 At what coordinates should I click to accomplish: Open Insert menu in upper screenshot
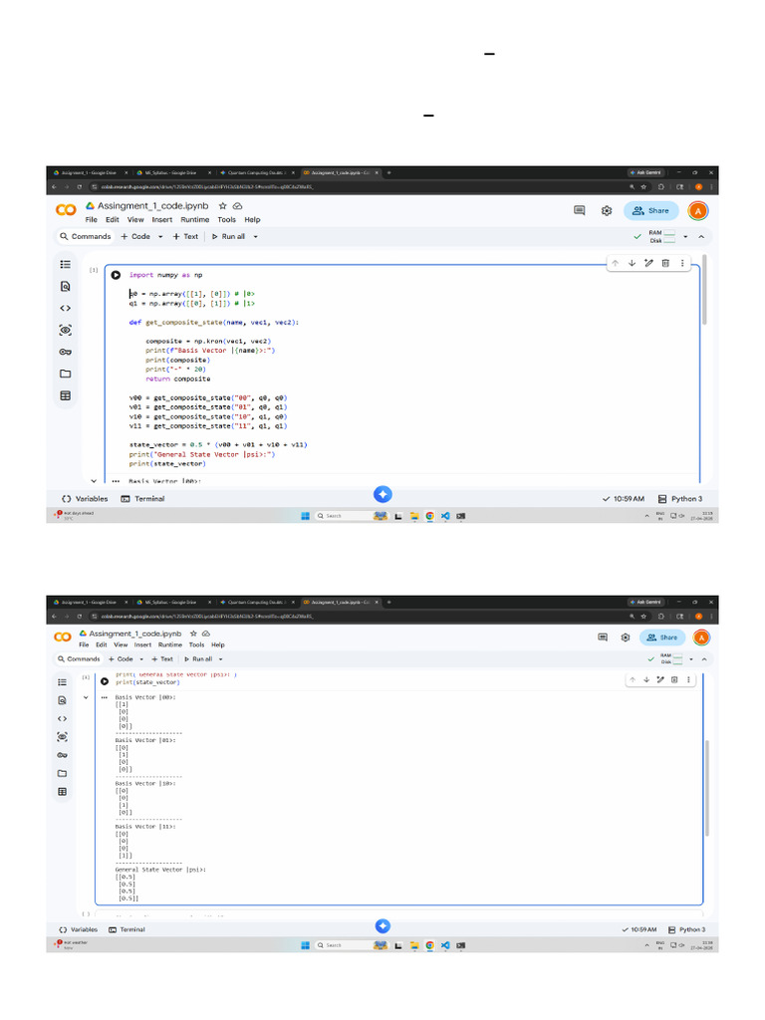(x=162, y=220)
